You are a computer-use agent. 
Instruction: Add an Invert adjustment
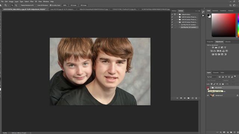213,54
